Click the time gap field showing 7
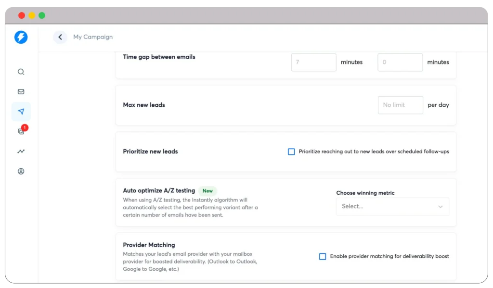 (313, 62)
